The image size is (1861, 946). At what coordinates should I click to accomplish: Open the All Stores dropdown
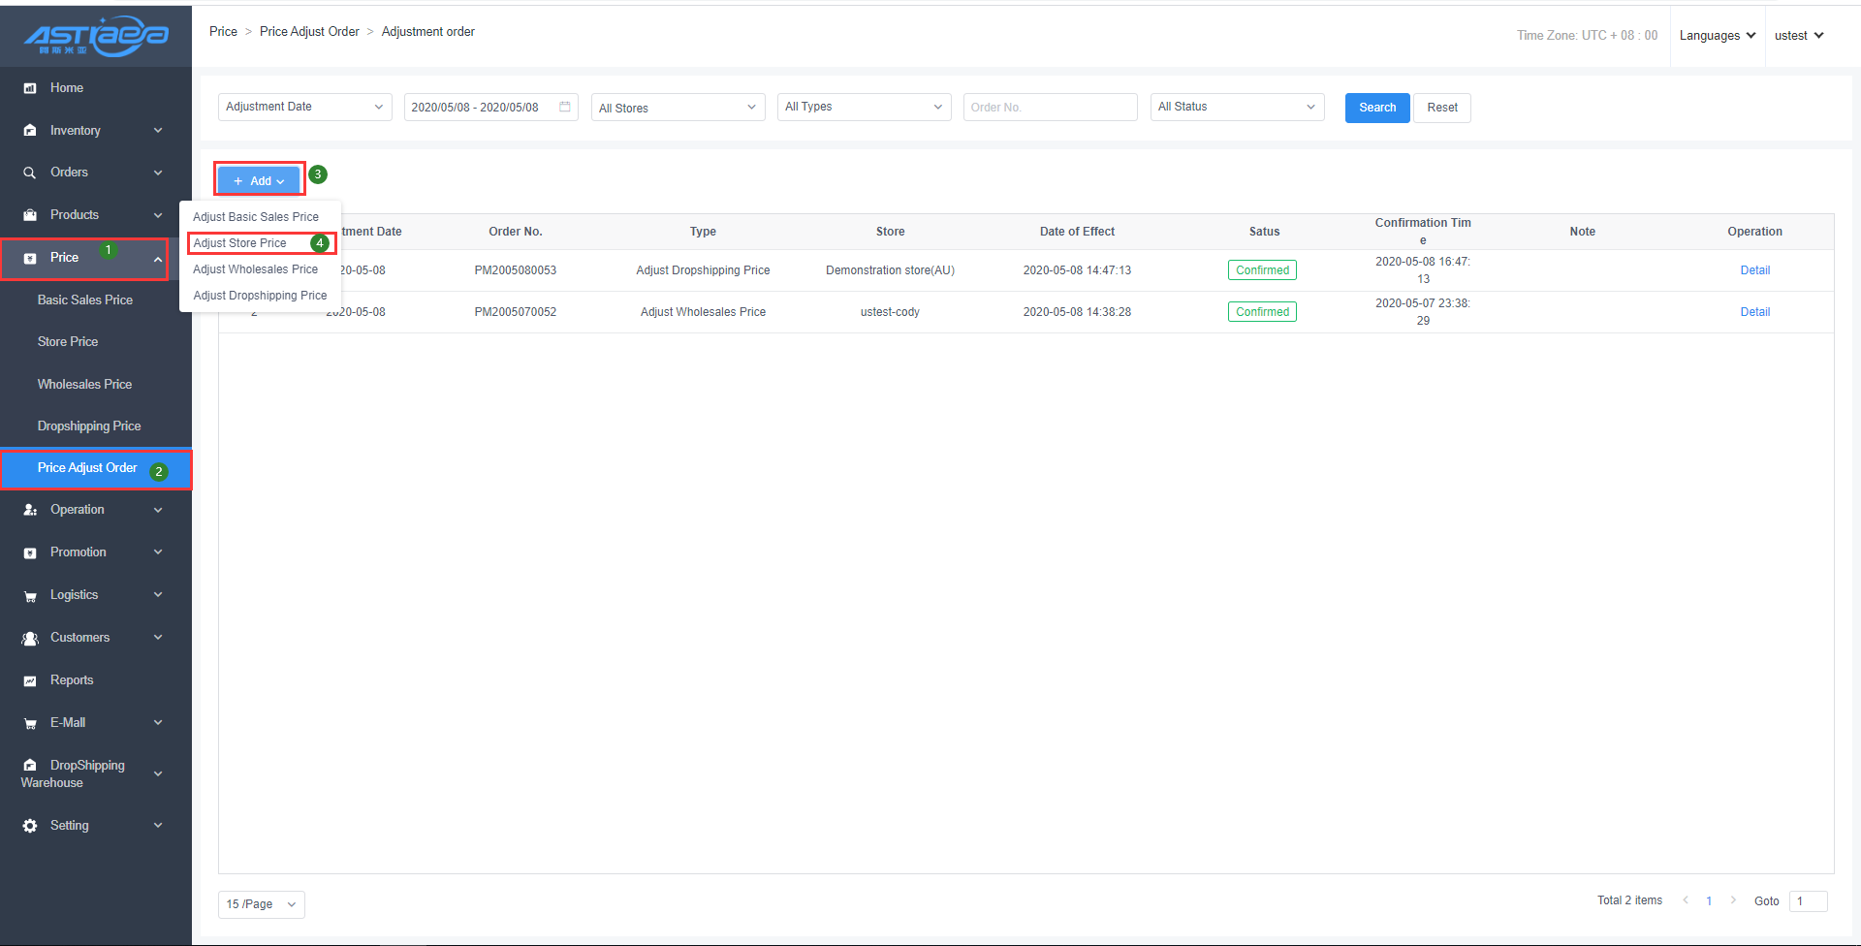(x=678, y=108)
